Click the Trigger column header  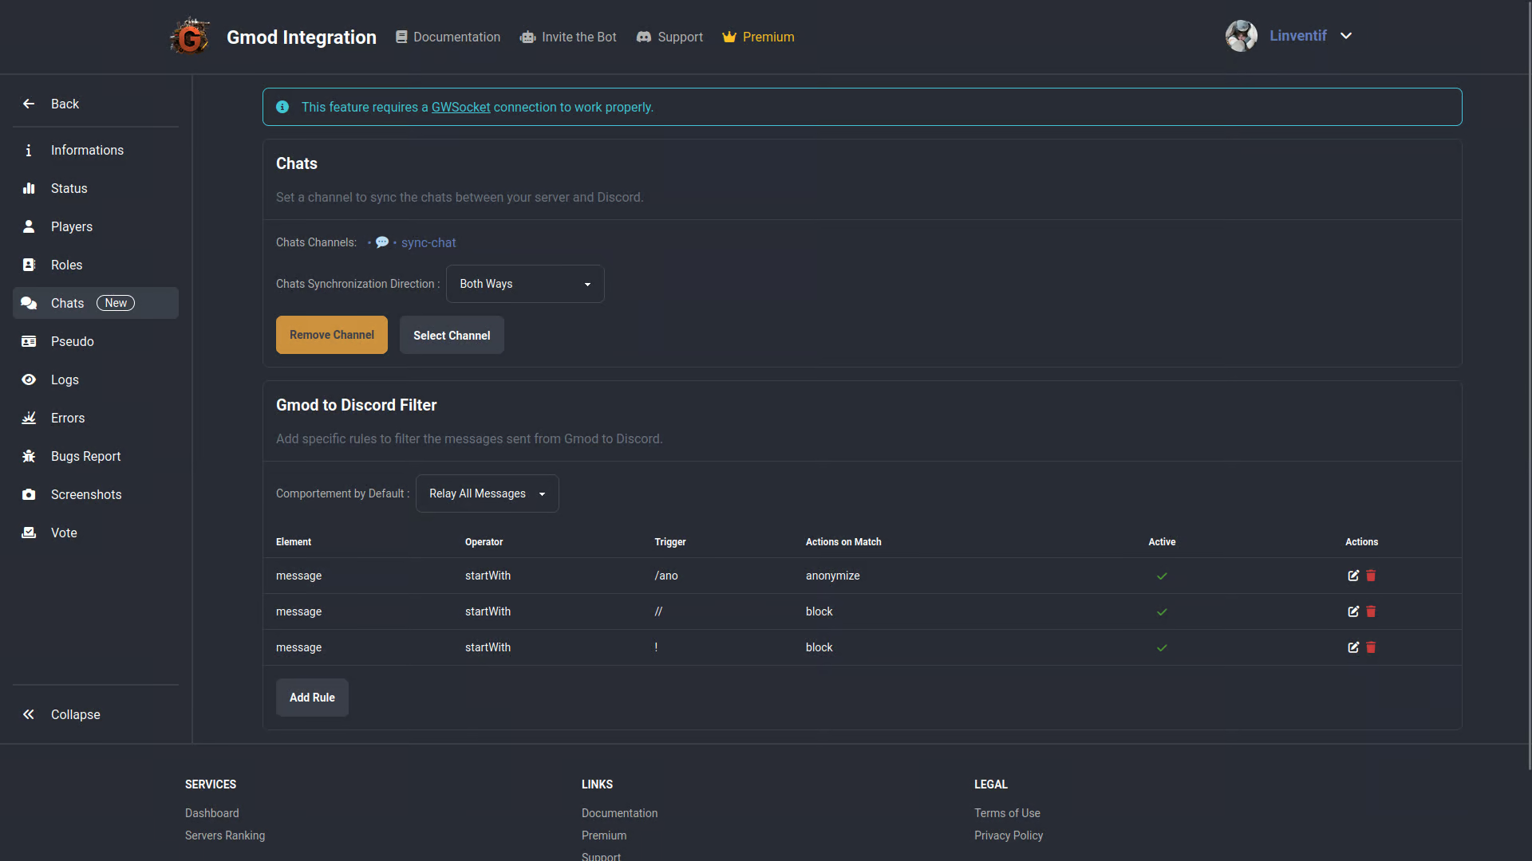pyautogui.click(x=670, y=542)
